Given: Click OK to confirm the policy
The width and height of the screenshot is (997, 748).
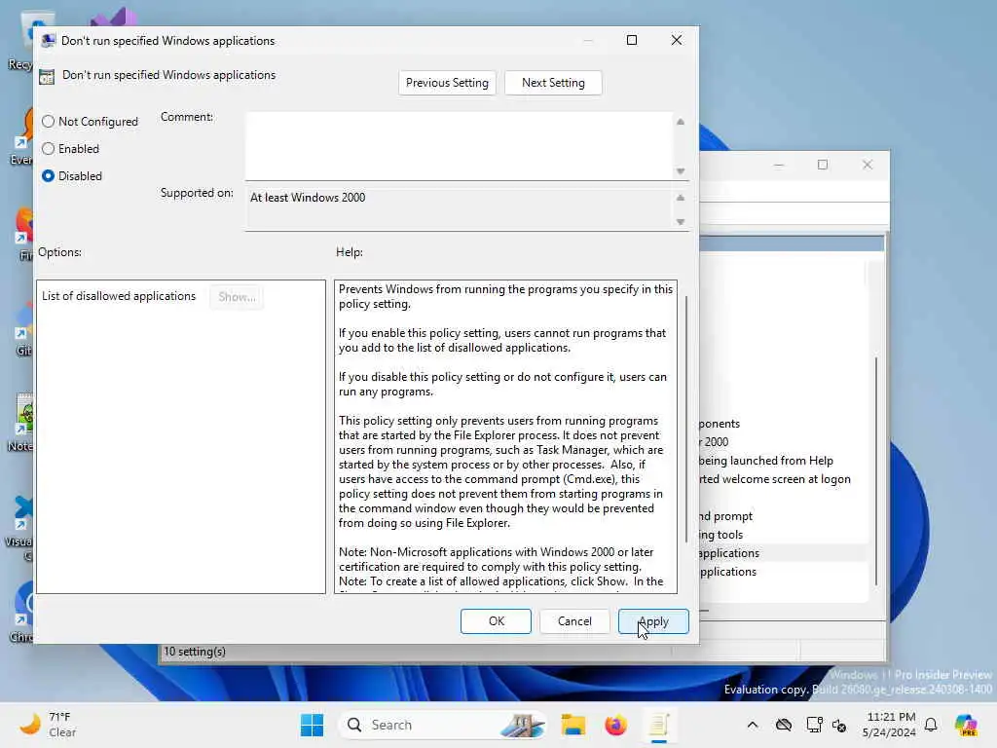Looking at the screenshot, I should coord(496,621).
